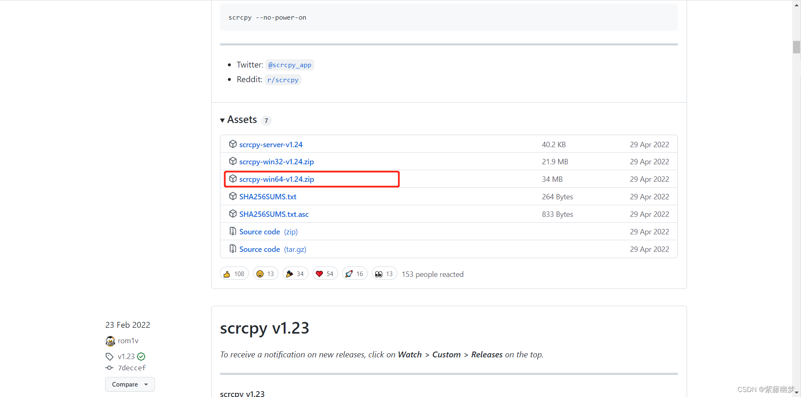This screenshot has height=397, width=801.
Task: Click the verified checkmark badge by v1.23
Action: [141, 357]
